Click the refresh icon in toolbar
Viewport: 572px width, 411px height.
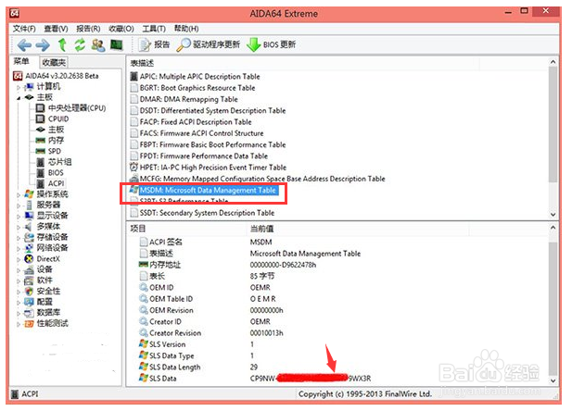pos(80,44)
